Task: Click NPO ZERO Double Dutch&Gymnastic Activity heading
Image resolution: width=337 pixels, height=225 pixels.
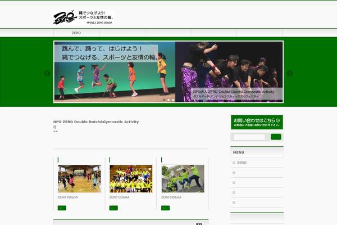Action: coord(96,121)
